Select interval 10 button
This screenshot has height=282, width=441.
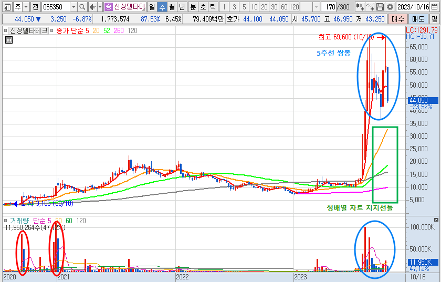point(254,7)
